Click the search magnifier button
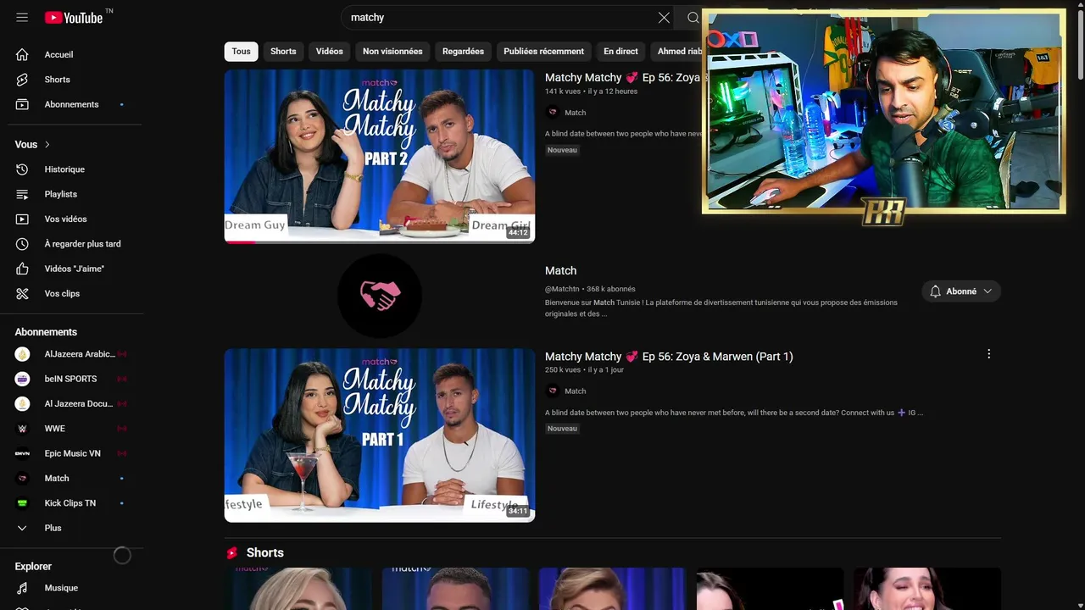 point(693,17)
